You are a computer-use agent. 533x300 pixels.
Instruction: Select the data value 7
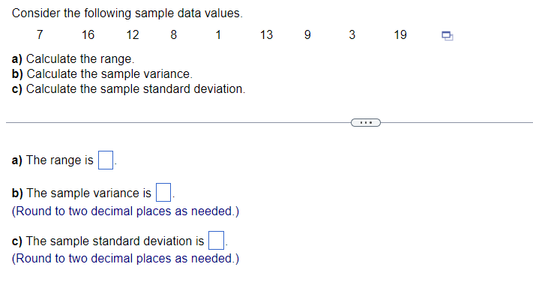[40, 34]
